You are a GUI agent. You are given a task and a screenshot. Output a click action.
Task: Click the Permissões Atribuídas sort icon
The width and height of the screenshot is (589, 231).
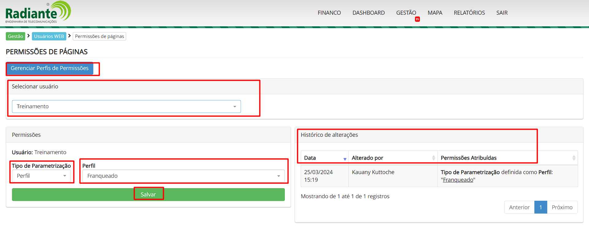tap(573, 158)
